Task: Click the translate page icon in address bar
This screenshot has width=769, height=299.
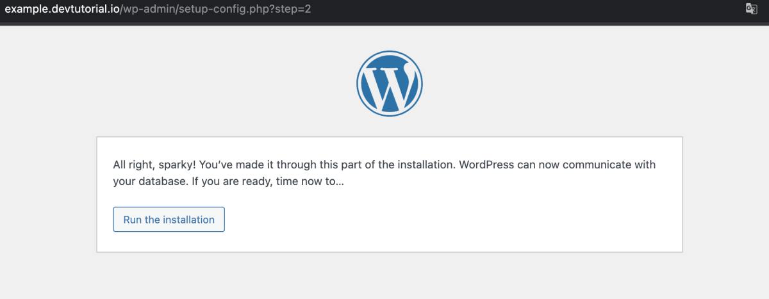Action: [x=751, y=9]
